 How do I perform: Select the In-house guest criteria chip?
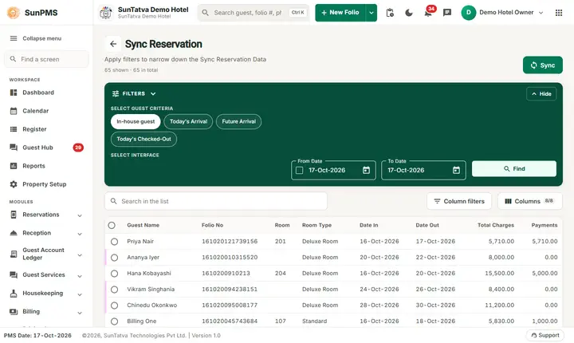click(136, 122)
